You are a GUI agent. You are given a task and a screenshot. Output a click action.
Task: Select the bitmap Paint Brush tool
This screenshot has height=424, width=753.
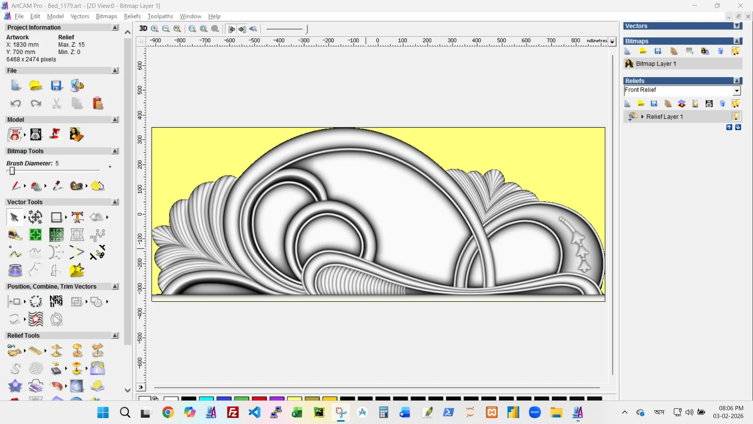tap(16, 186)
